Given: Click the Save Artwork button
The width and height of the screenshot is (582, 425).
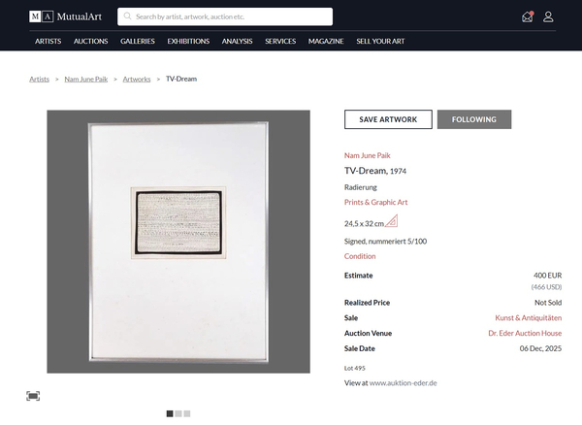Looking at the screenshot, I should (x=388, y=119).
